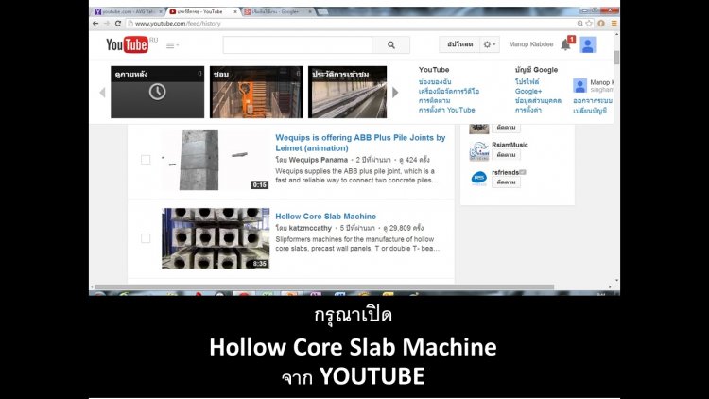709x399 pixels.
Task: Open Video Manager (เครื่องมือจัดการวิดีโอ) link
Action: pyautogui.click(x=448, y=92)
